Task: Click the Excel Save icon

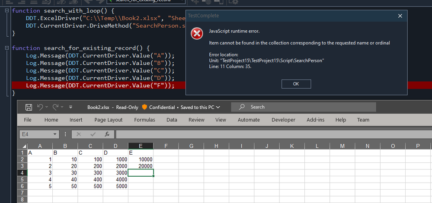Action: click(29, 107)
